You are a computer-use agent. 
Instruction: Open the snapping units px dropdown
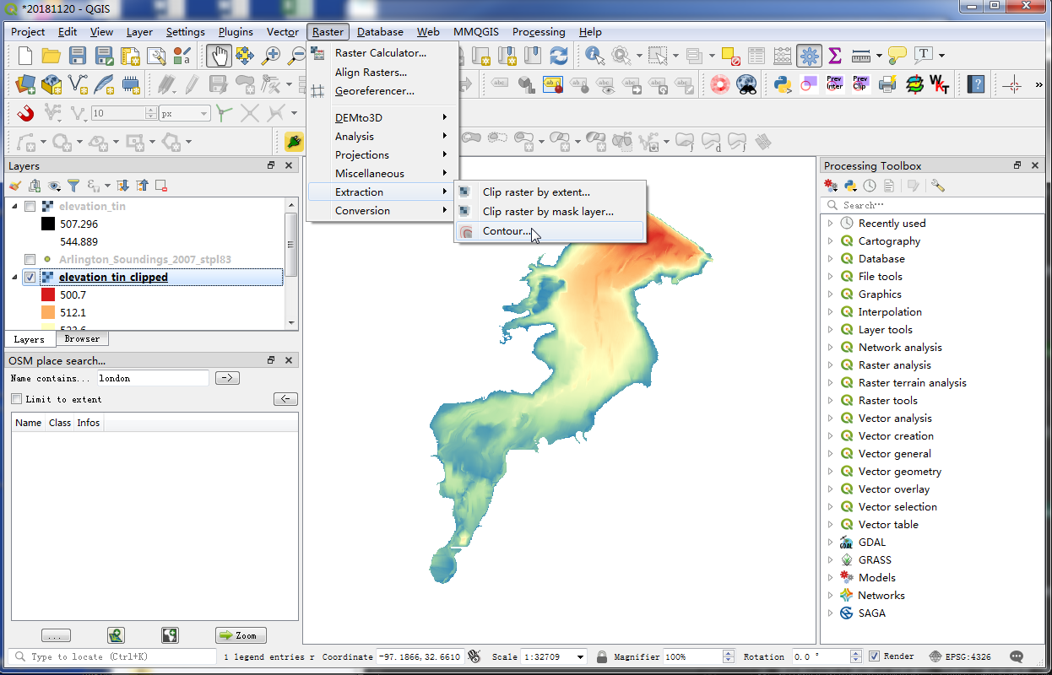coord(184,113)
